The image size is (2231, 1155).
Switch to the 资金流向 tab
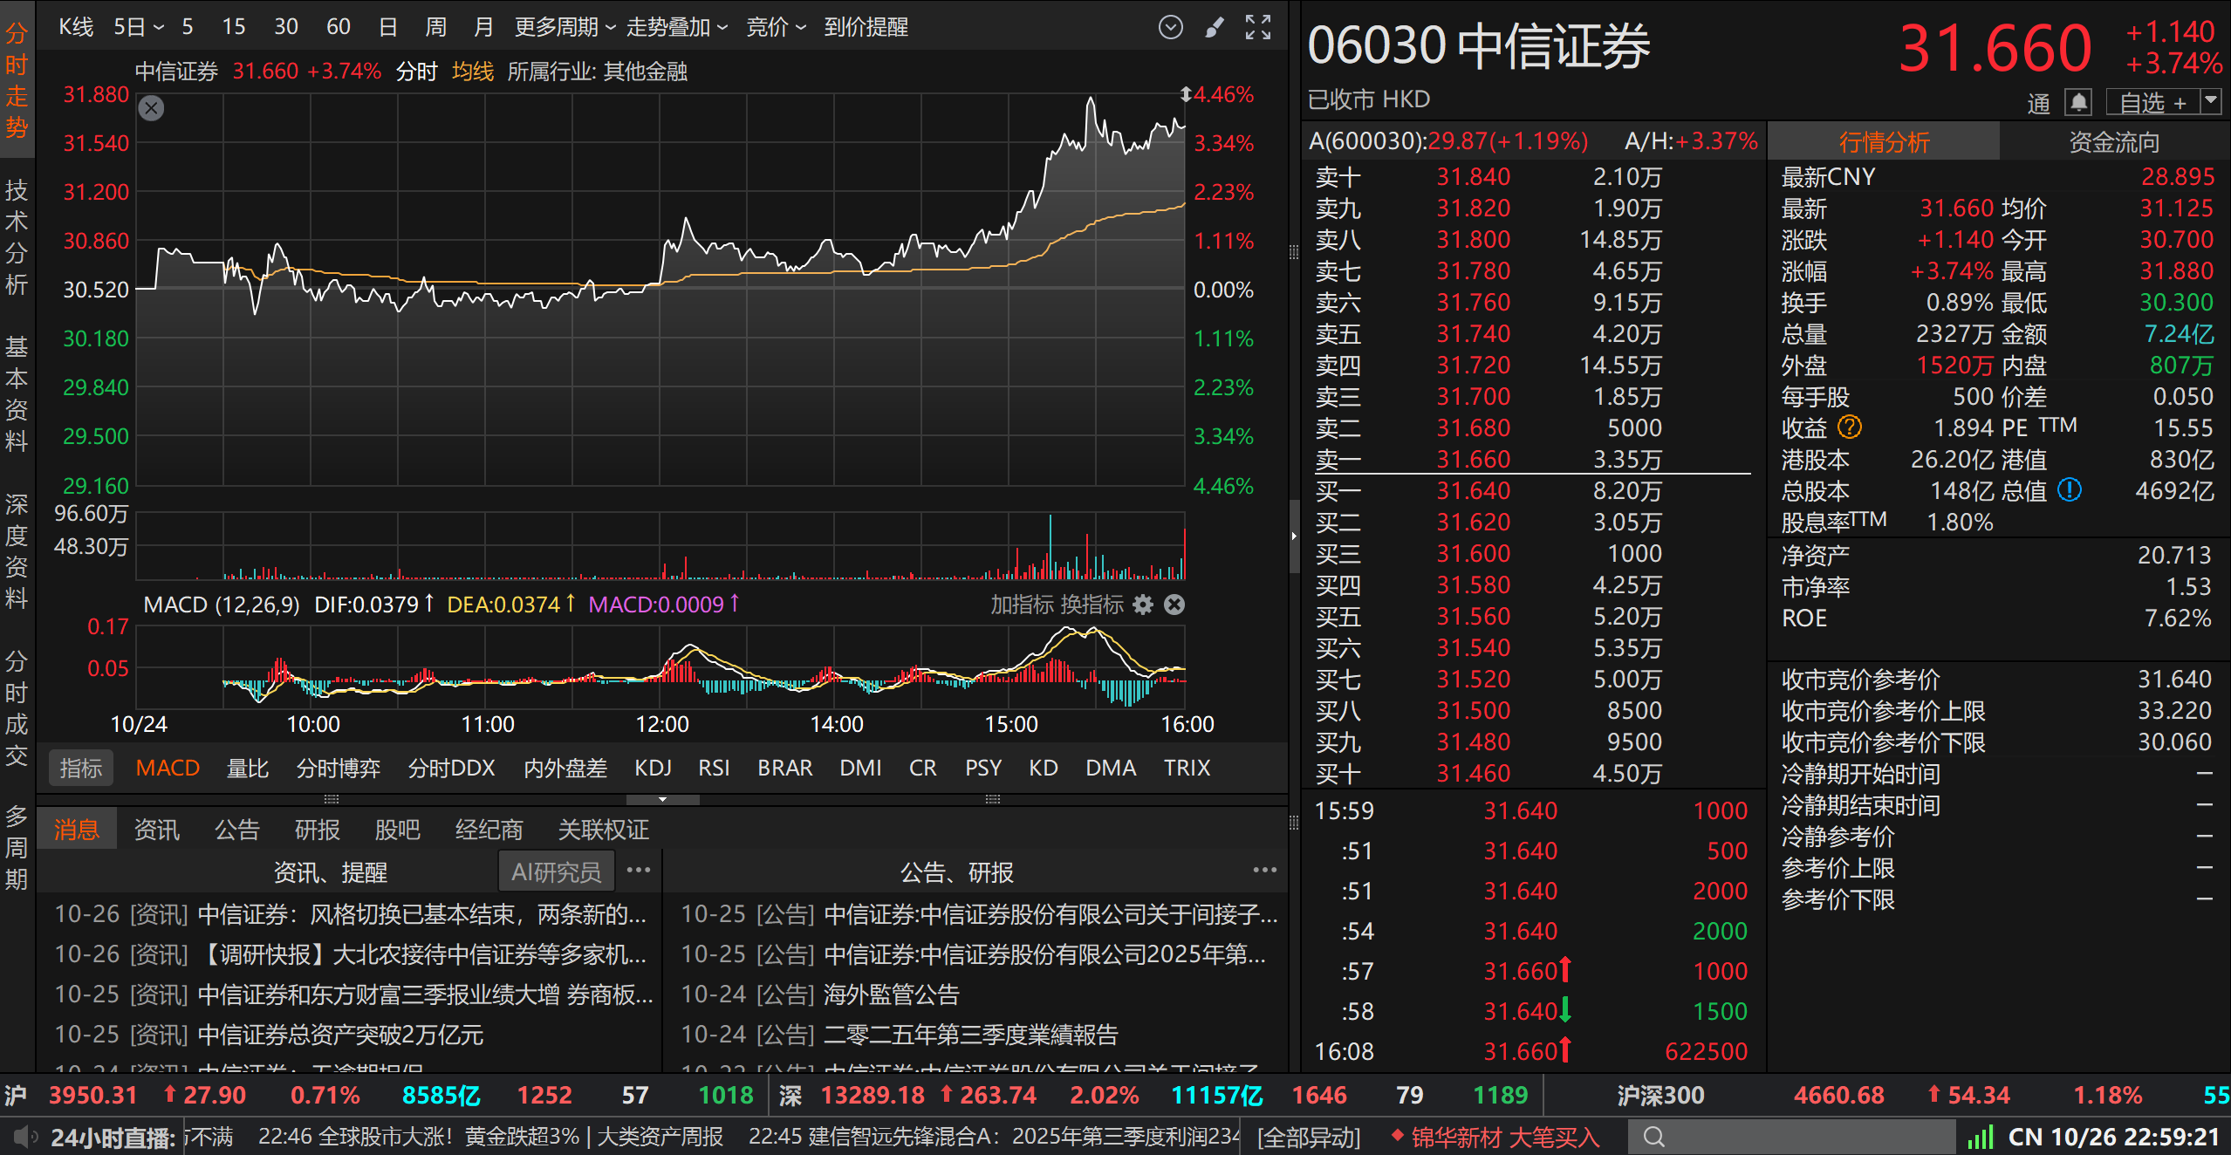pyautogui.click(x=2113, y=142)
